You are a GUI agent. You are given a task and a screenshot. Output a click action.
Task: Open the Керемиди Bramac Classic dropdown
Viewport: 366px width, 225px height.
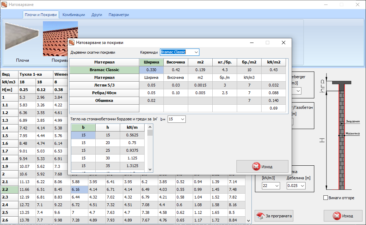click(196, 52)
